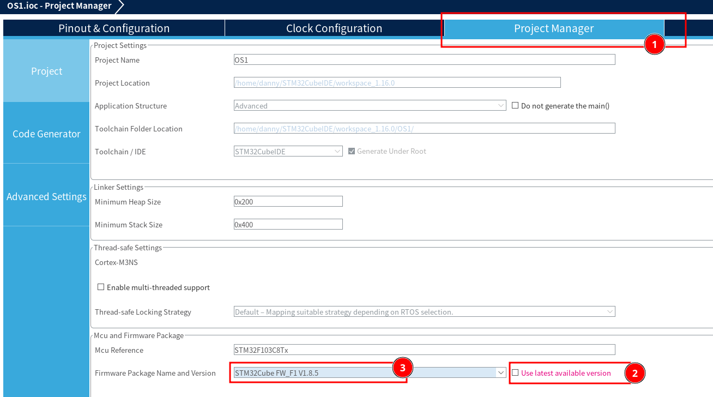Viewport: 713px width, 397px height.
Task: Open the Thread-safe Locking Strategy dropdown
Action: [x=425, y=311]
